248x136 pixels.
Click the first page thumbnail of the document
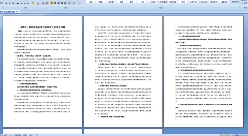pyautogui.click(x=43, y=72)
